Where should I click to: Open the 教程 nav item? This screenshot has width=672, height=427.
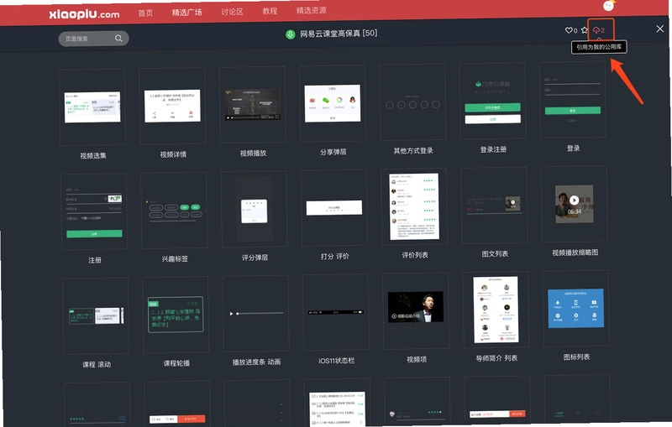270,11
